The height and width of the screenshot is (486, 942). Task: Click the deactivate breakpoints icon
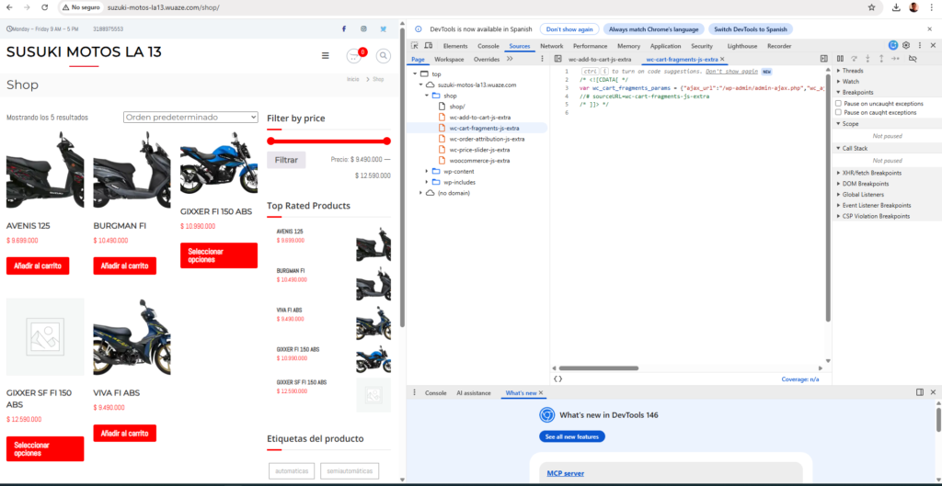click(x=913, y=59)
